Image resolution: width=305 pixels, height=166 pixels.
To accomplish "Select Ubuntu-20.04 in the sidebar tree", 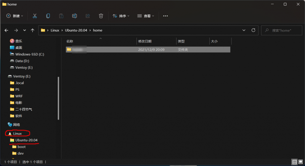I will pyautogui.click(x=26, y=140).
